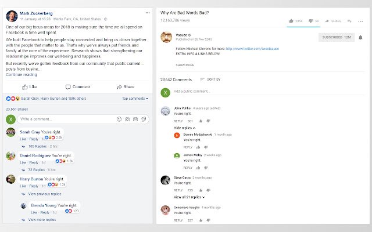372x232 pixels.
Task: Collapse replies with Hide replies
Action: pyautogui.click(x=185, y=128)
